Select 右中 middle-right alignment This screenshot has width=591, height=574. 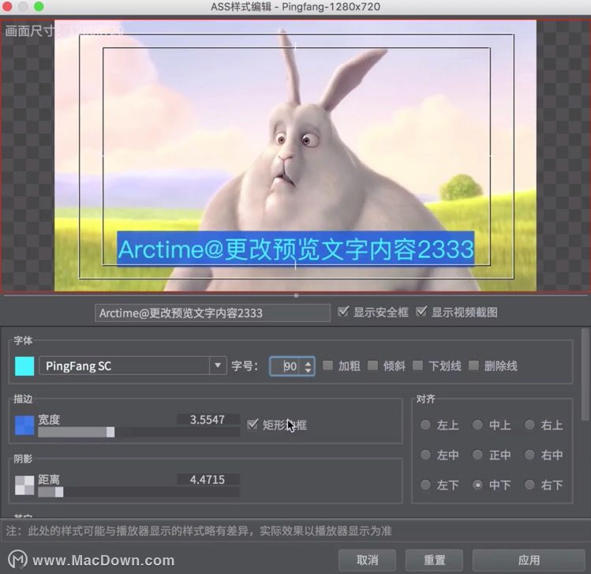(x=529, y=455)
